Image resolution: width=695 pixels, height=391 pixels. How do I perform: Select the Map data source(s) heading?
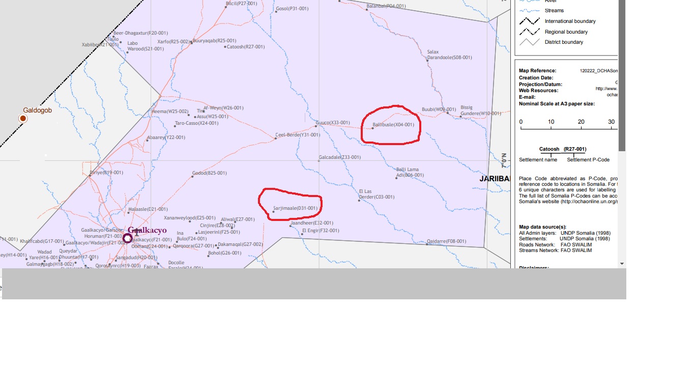(x=542, y=227)
